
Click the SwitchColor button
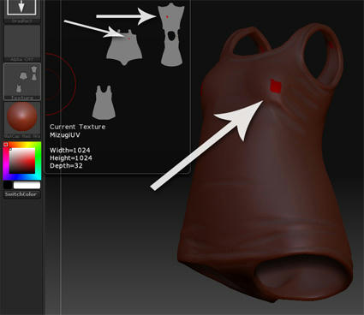click(22, 194)
